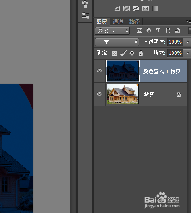Add an Invert adjustment
The width and height of the screenshot is (191, 213).
pos(117,8)
